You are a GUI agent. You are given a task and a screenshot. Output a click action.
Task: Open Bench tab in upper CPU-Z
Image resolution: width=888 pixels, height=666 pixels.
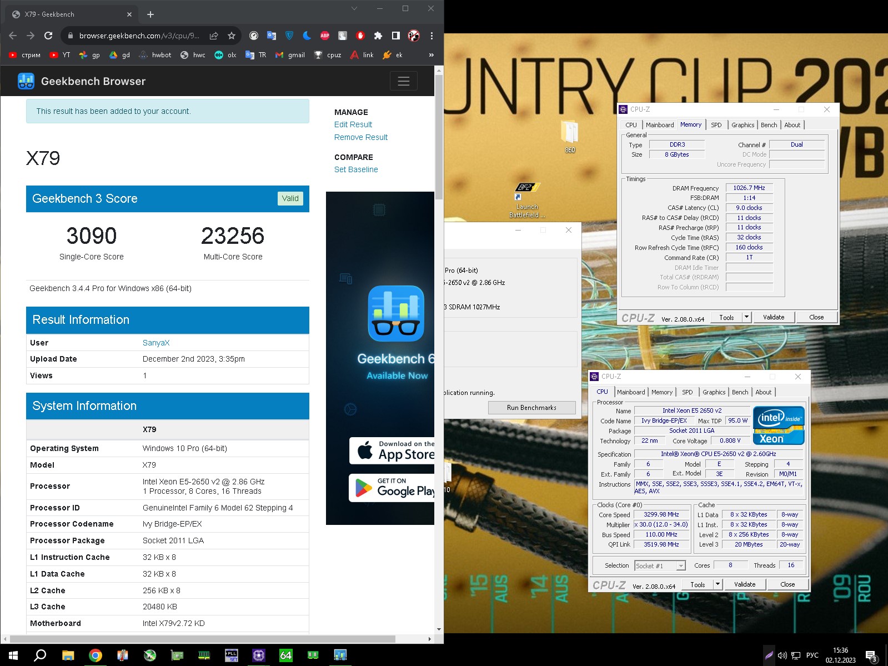click(769, 125)
